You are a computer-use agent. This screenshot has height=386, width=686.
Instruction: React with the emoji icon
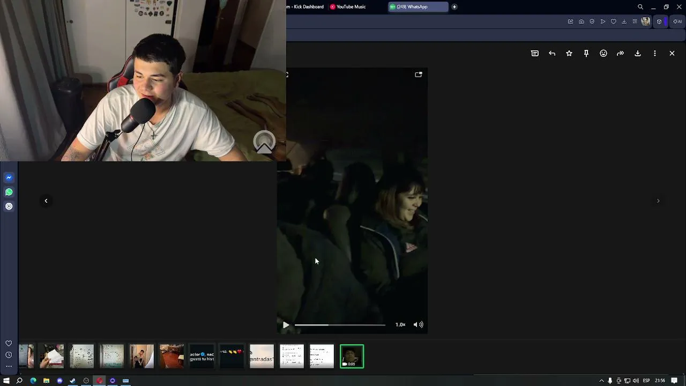click(x=603, y=54)
